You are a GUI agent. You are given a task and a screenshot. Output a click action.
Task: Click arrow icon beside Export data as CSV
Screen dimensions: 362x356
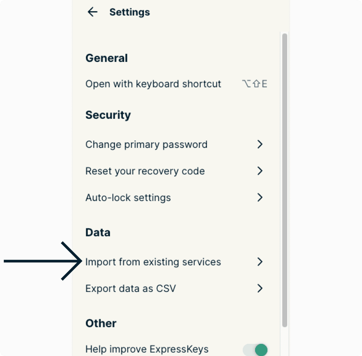click(260, 288)
